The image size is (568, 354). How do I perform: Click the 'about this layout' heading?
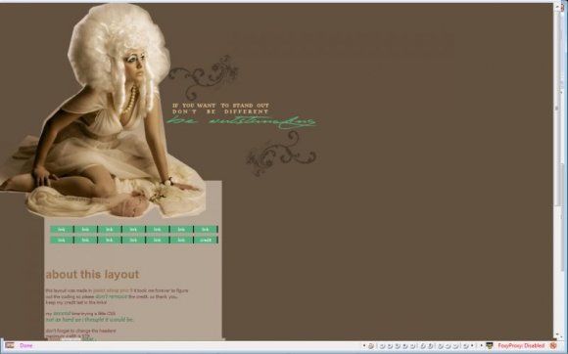point(92,275)
